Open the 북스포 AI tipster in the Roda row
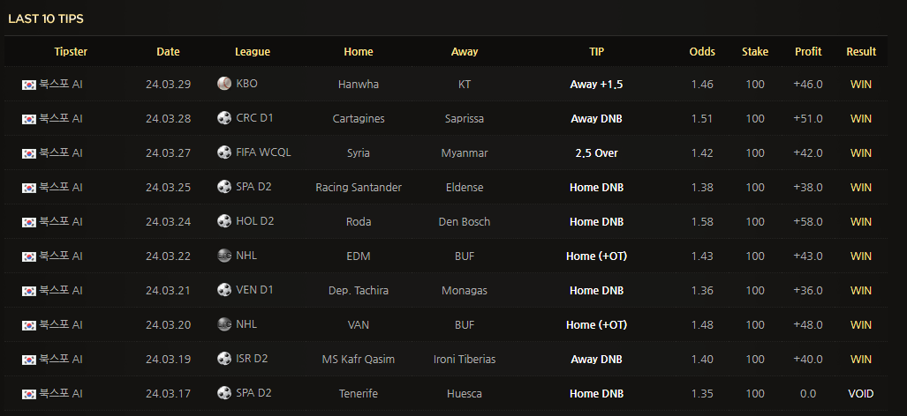Image resolution: width=907 pixels, height=416 pixels. [61, 221]
